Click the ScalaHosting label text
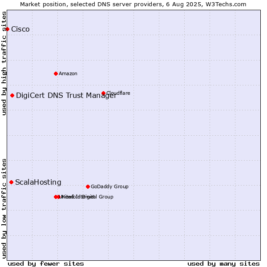The width and height of the screenshot is (267, 267). pos(38,182)
